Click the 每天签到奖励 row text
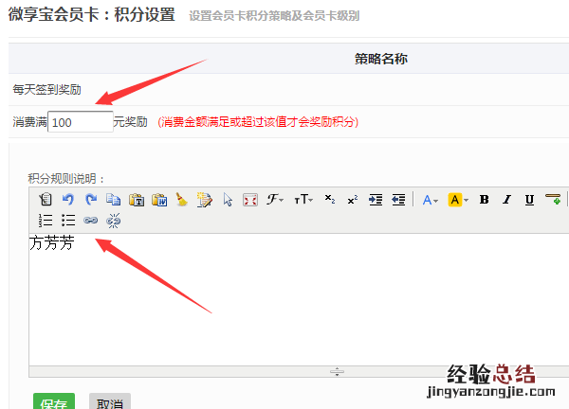The image size is (569, 409). click(46, 90)
